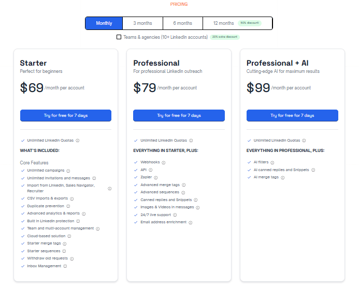Switch to 3 months billing

[x=142, y=23]
